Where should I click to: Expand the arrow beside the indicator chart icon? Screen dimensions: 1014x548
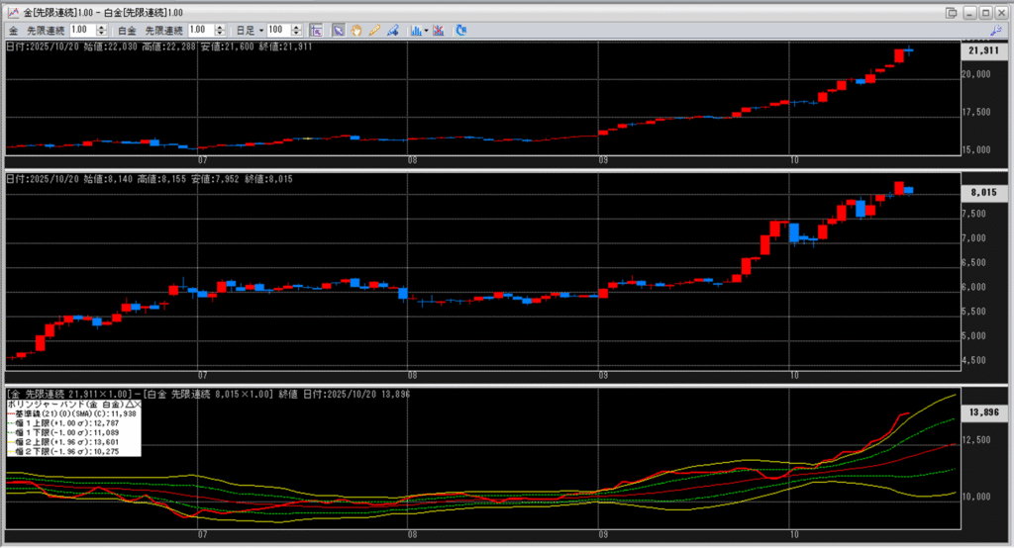(426, 31)
